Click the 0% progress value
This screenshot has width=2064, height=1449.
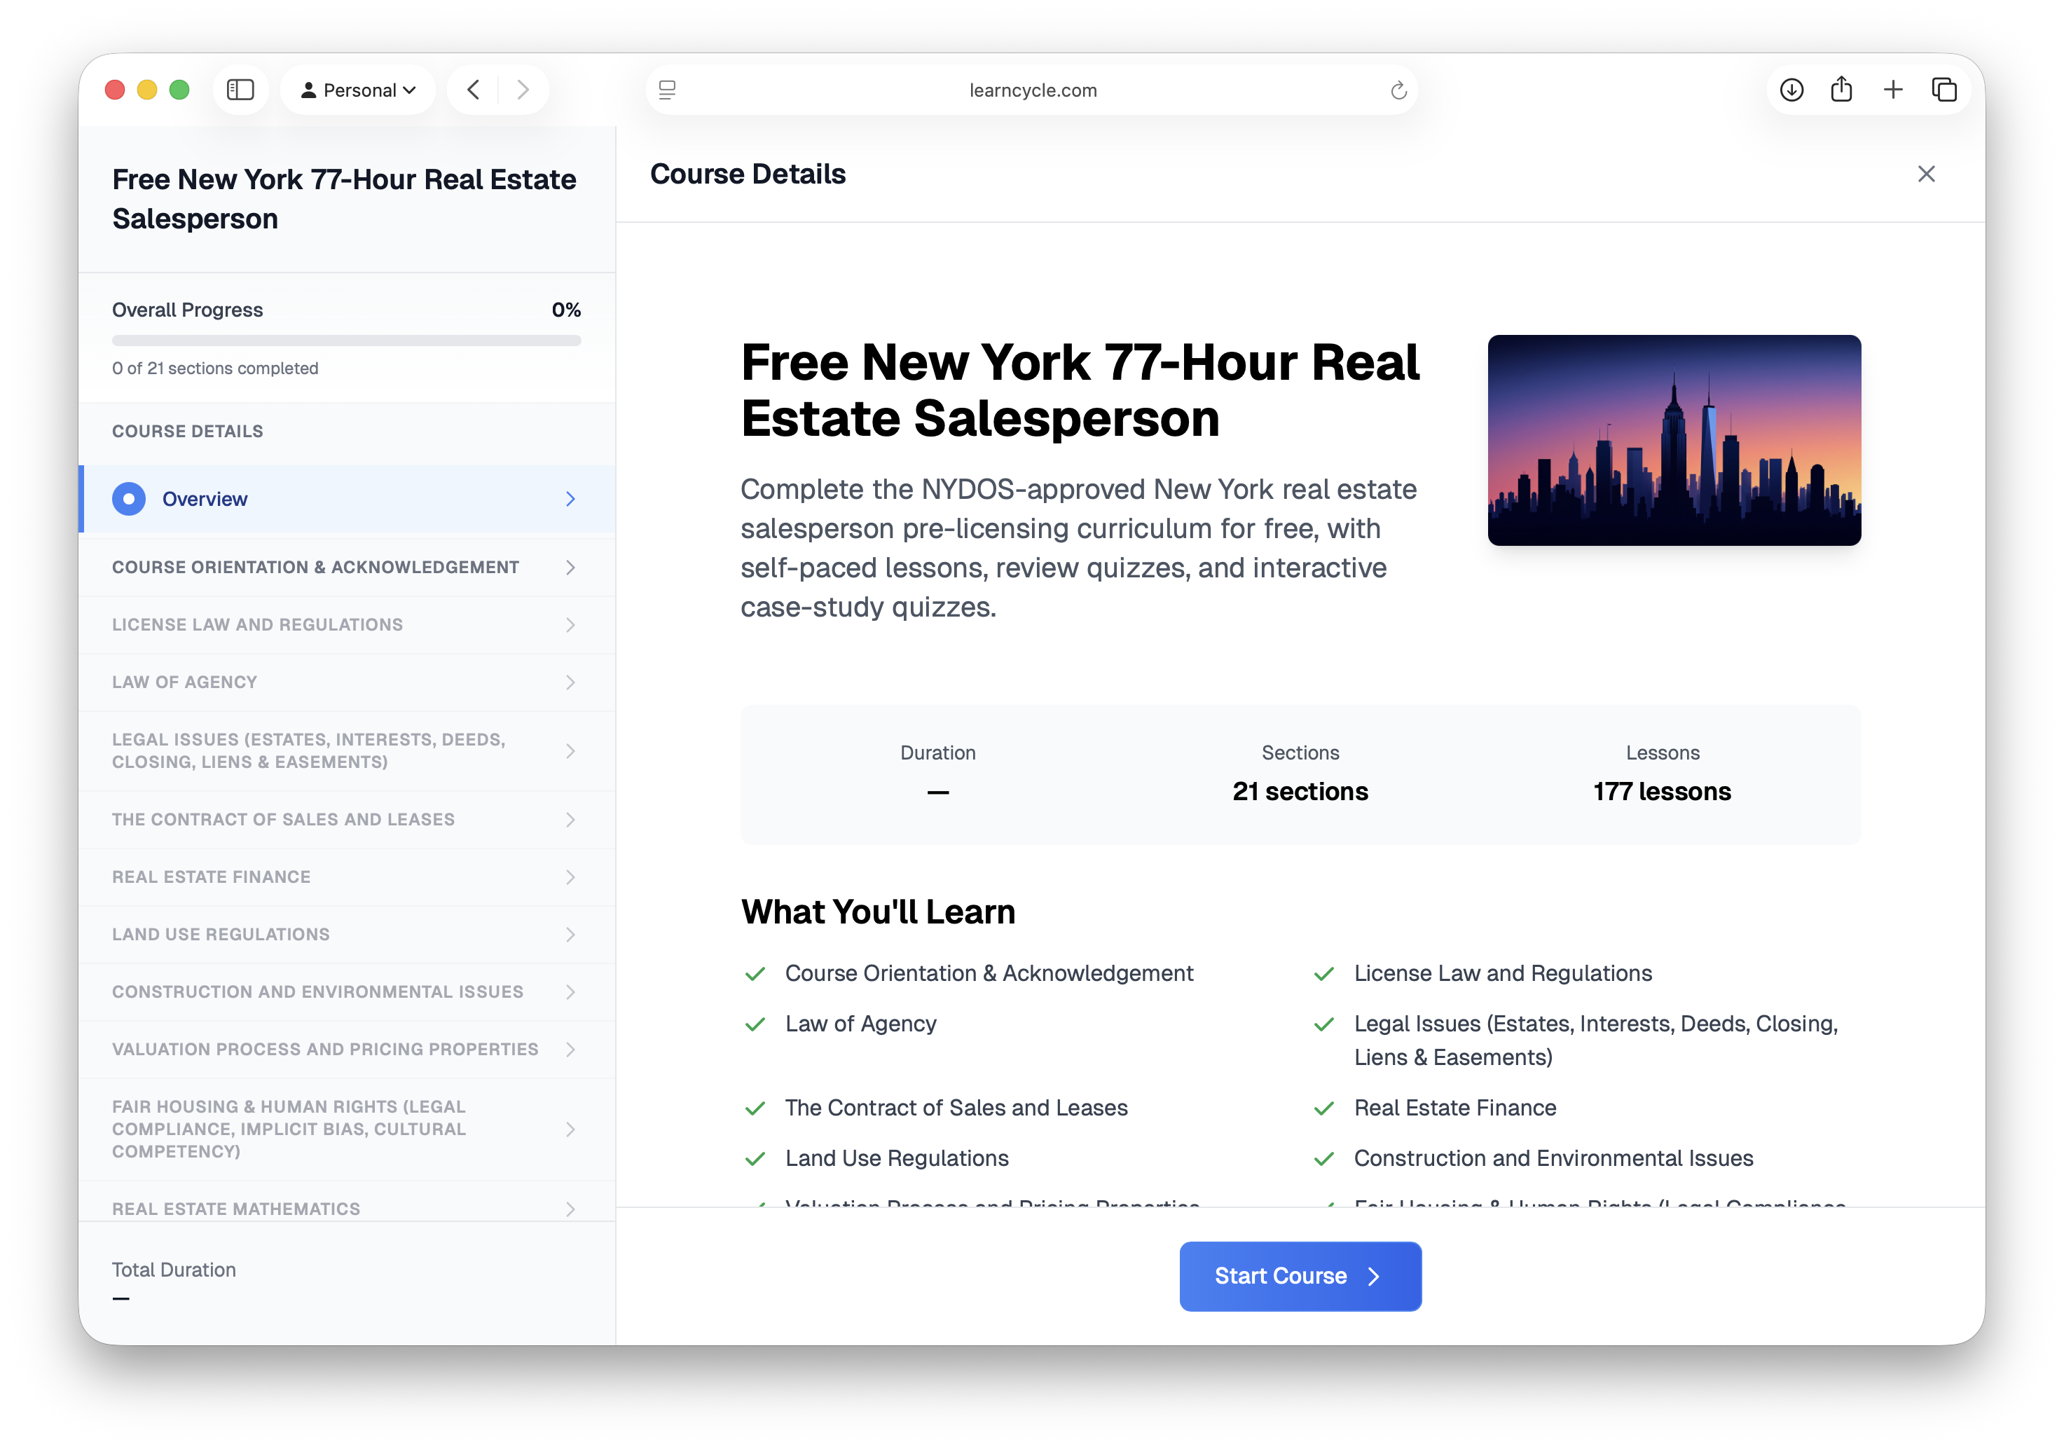pos(565,309)
